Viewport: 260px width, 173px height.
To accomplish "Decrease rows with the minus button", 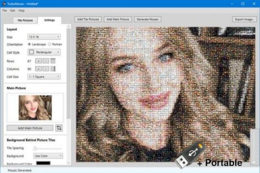I will point(45,61).
